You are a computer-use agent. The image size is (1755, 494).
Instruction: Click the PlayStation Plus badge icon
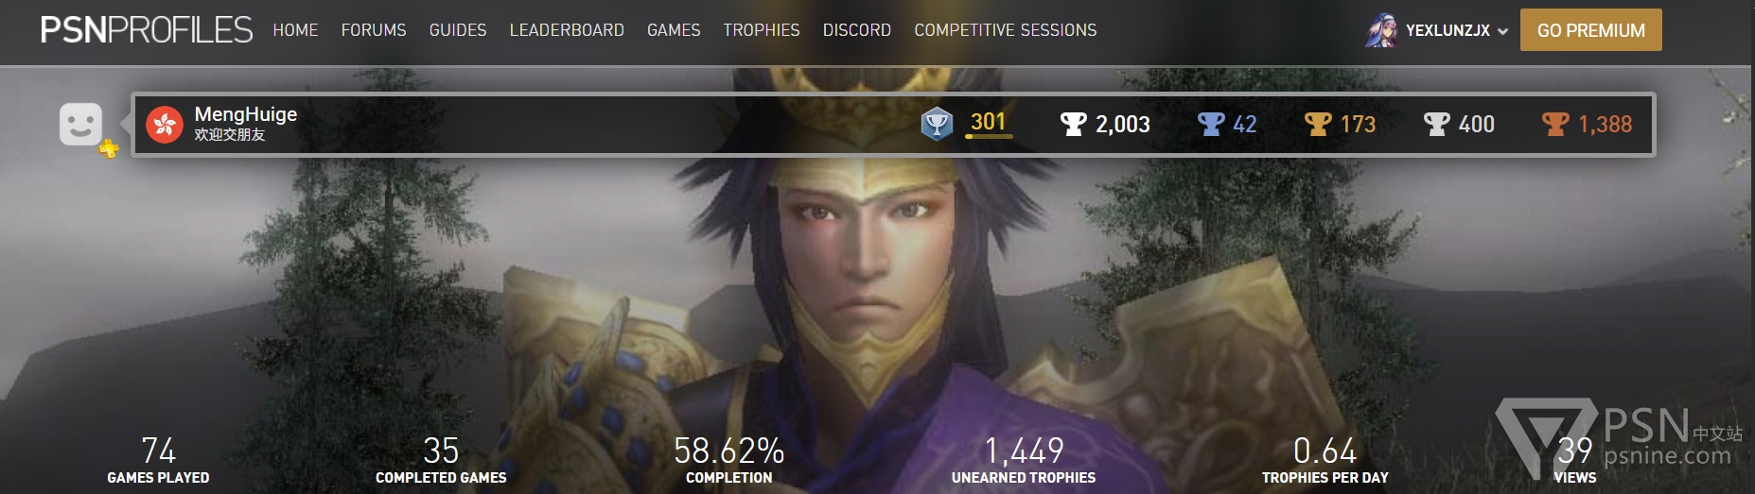pyautogui.click(x=109, y=148)
